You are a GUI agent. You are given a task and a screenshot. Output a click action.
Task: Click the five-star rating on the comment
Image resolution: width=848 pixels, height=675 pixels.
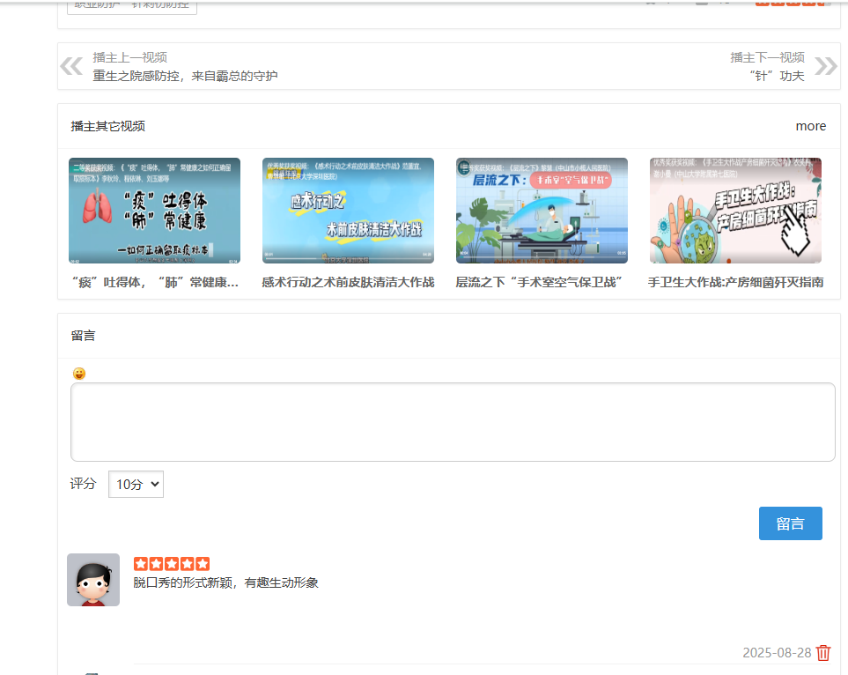coord(171,563)
